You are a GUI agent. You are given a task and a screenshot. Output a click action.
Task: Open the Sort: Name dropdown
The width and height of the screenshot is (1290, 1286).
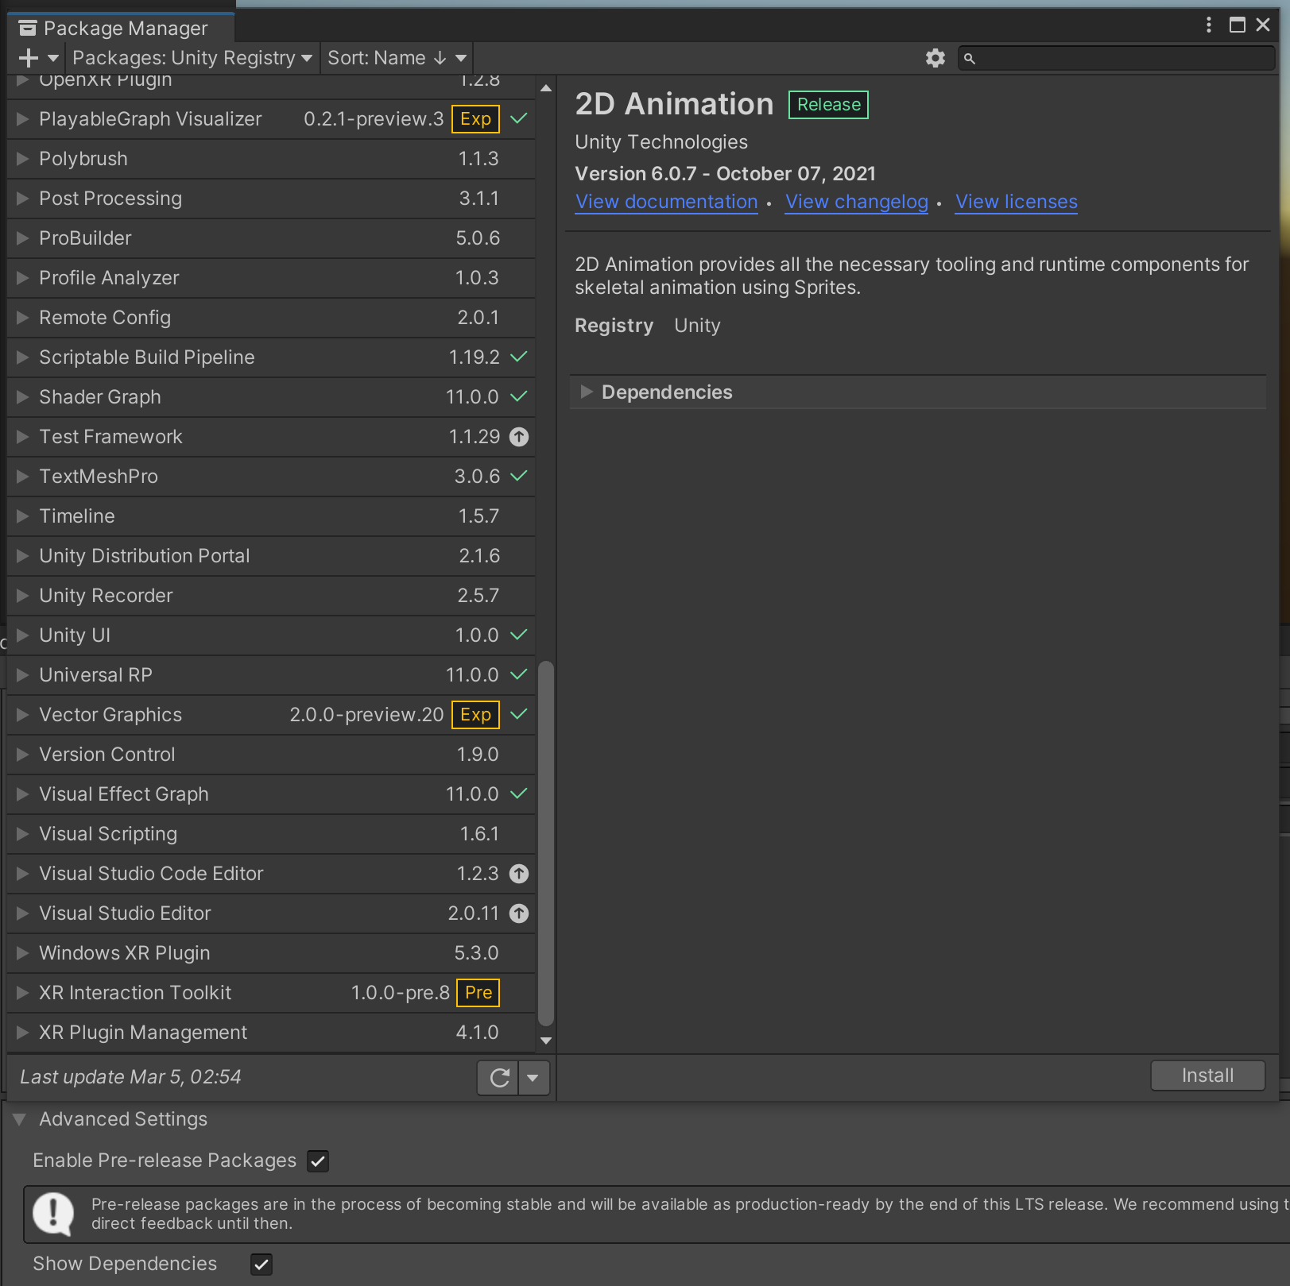point(397,58)
